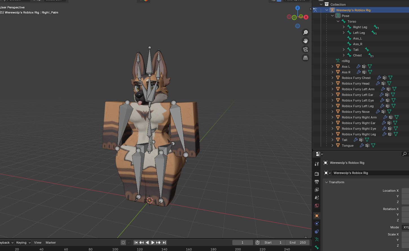Open the World properties tab icon
Screen dimensions: 409x251
[317, 206]
